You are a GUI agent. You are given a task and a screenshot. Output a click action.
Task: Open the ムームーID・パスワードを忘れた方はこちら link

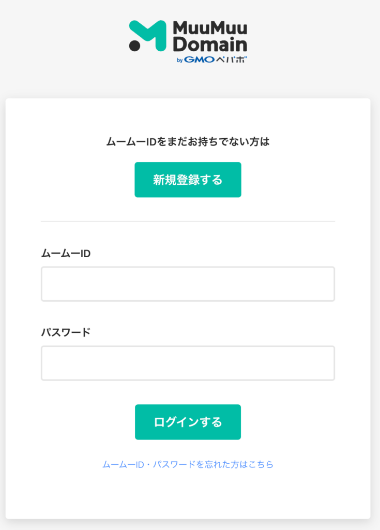(x=188, y=464)
